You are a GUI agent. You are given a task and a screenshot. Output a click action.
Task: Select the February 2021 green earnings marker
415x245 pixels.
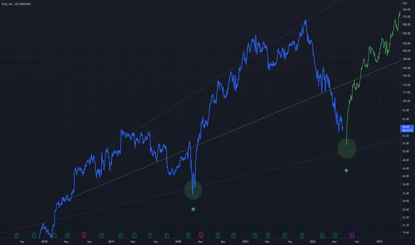pyautogui.click(x=255, y=235)
